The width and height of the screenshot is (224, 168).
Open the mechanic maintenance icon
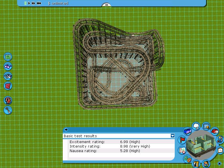(x=220, y=139)
